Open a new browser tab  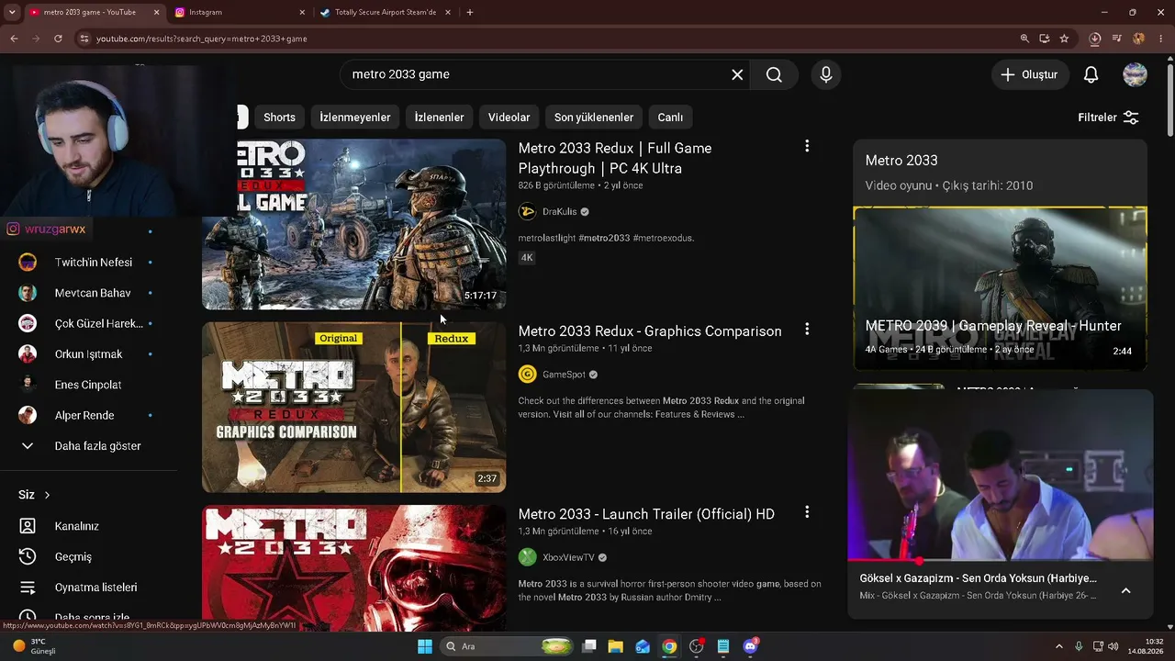(x=470, y=13)
